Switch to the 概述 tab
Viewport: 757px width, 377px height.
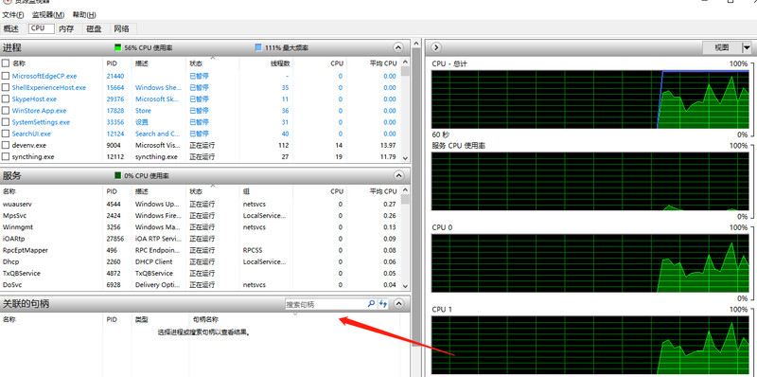coord(10,28)
